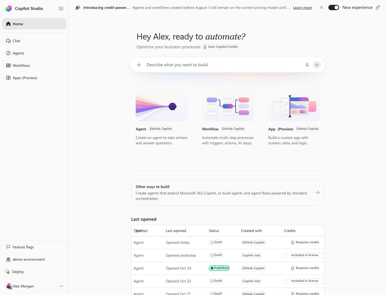Viewport: 387px width, 295px height.
Task: Click the demo-environment globe icon
Action: point(8,259)
